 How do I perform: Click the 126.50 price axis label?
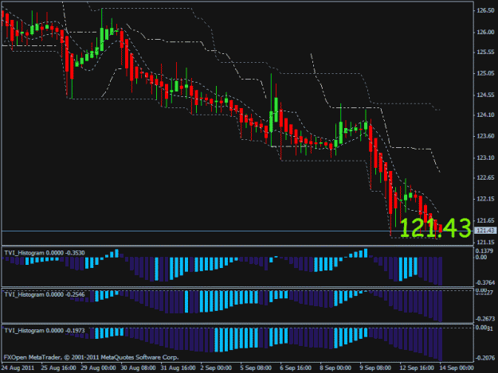(485, 10)
